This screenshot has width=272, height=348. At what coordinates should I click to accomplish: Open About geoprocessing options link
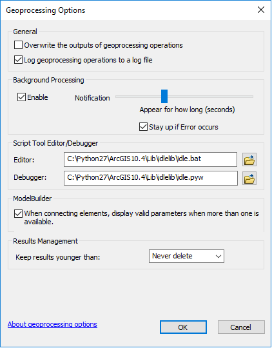(x=52, y=324)
